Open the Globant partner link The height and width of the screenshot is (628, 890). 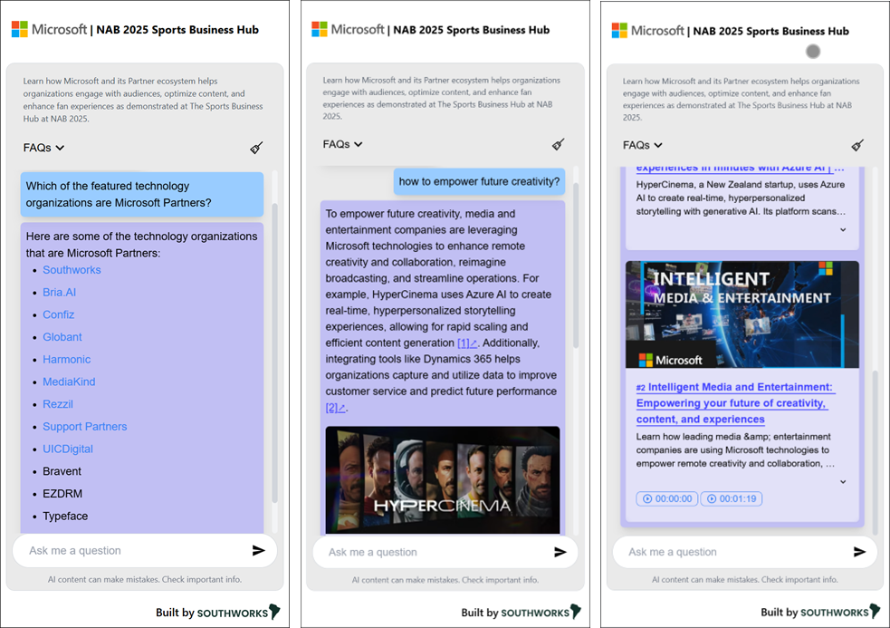pyautogui.click(x=62, y=337)
